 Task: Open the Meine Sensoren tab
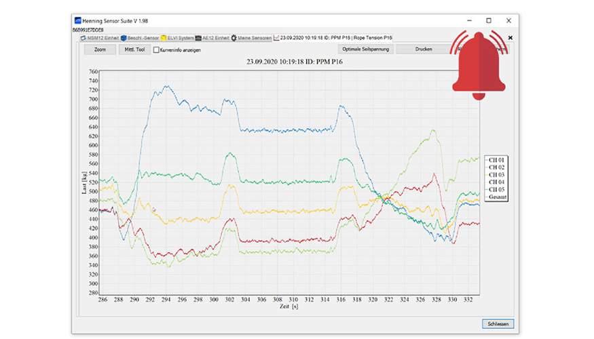(255, 38)
